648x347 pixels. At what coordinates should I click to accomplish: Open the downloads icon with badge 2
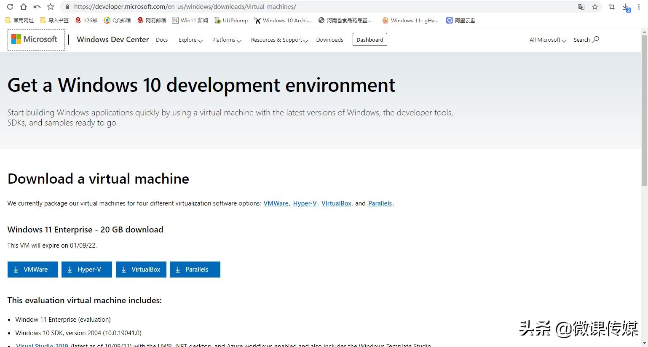[626, 7]
